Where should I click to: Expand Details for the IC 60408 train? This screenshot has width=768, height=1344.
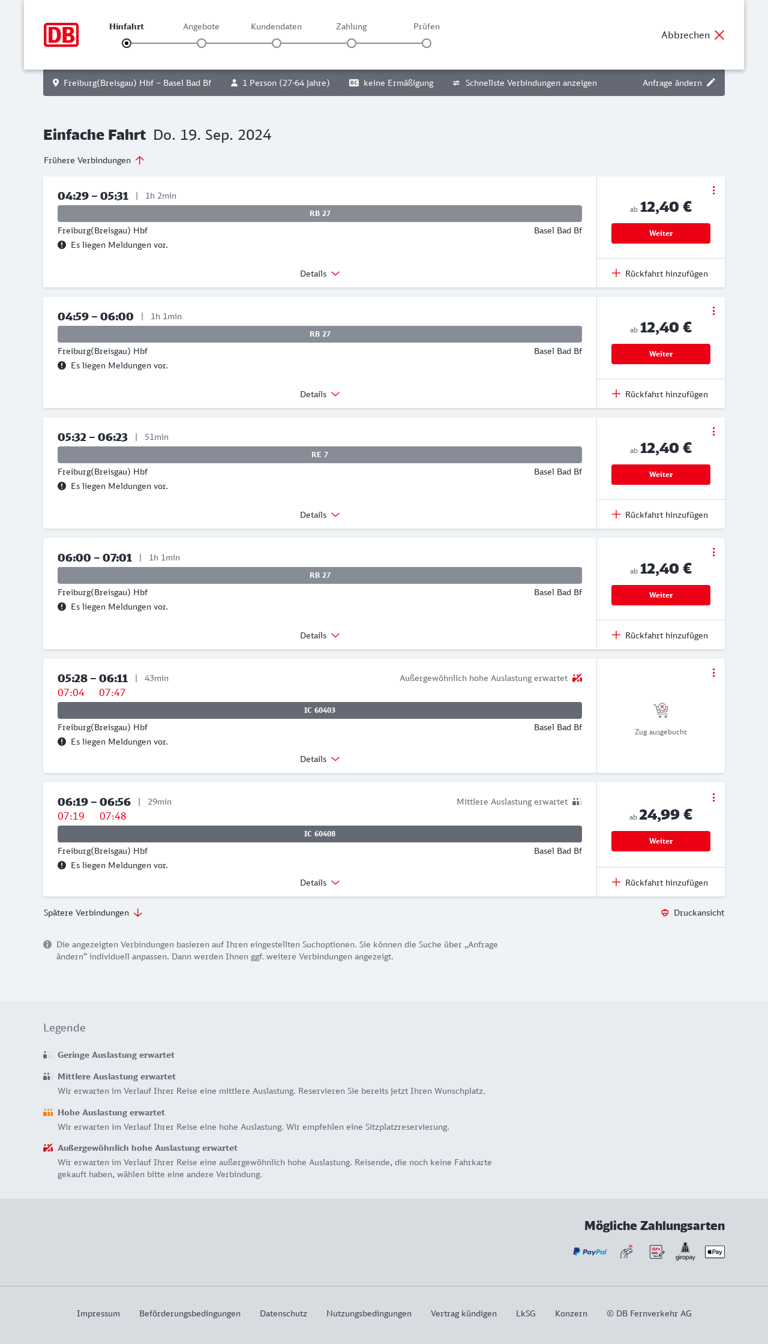[320, 883]
